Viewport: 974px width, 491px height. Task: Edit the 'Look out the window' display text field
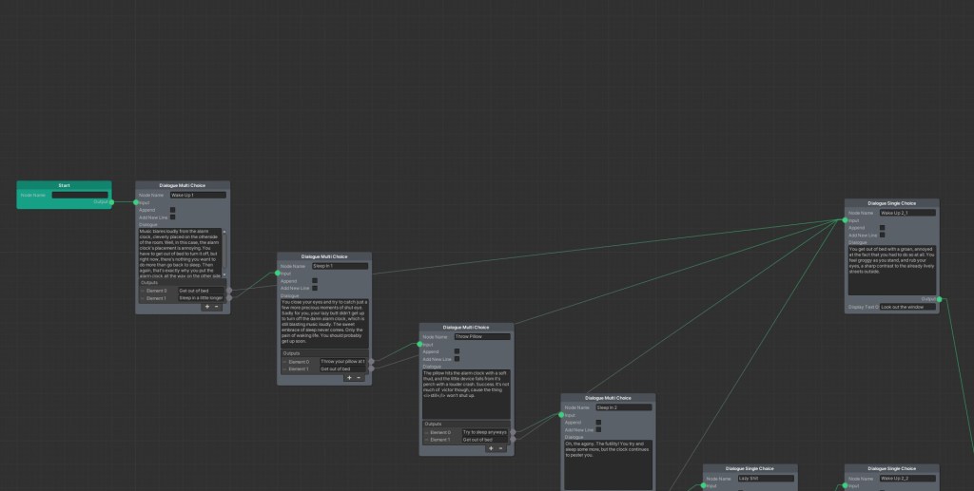(x=907, y=307)
